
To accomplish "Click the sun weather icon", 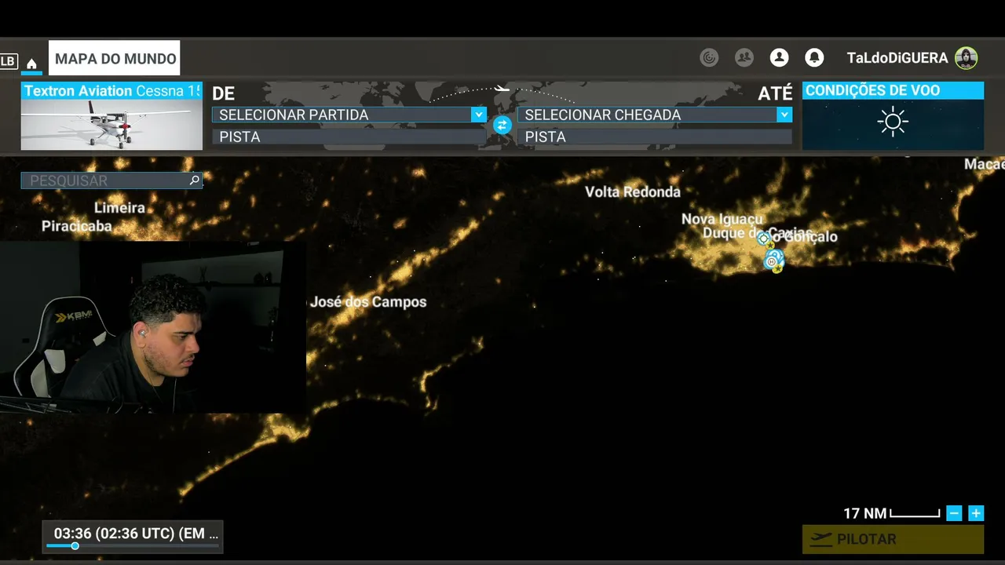I will click(x=893, y=122).
